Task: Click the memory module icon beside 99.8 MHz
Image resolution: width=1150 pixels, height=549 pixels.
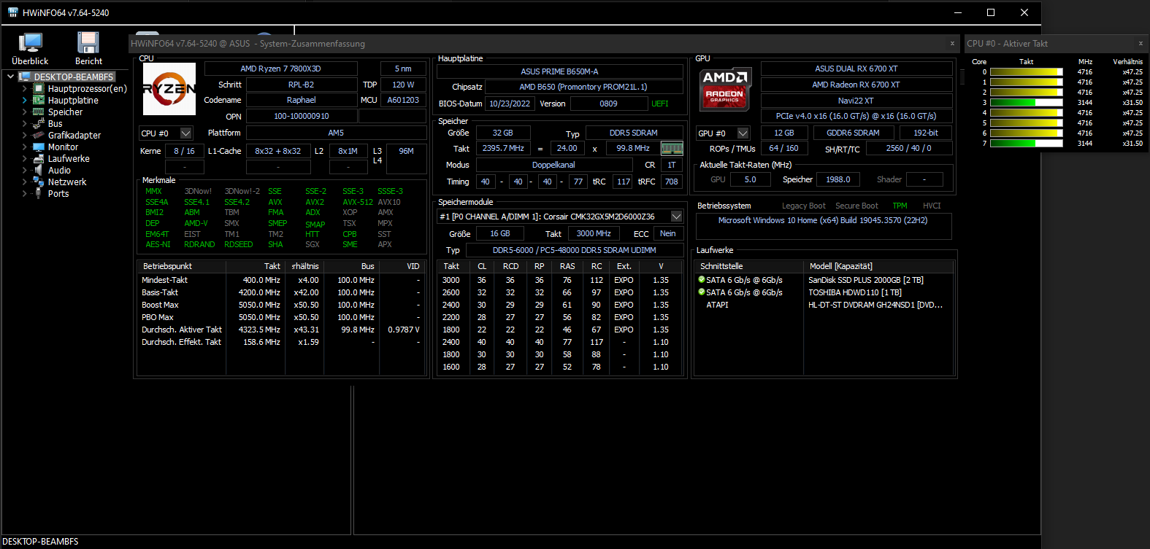Action: tap(672, 149)
